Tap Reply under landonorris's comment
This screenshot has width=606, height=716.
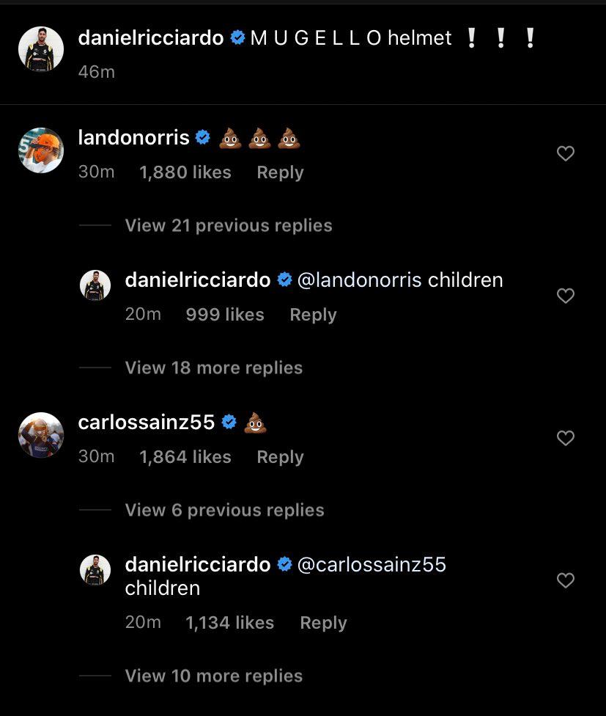(x=279, y=172)
